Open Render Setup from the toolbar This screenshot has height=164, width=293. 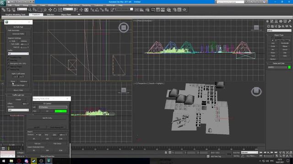[x=174, y=10]
